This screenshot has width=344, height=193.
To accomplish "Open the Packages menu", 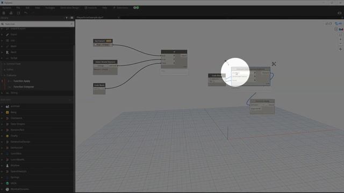I will (x=50, y=8).
